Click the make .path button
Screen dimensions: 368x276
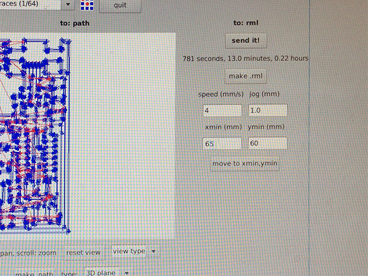(34, 273)
